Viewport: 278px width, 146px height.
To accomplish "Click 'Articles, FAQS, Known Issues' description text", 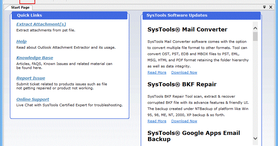I will [64, 66].
